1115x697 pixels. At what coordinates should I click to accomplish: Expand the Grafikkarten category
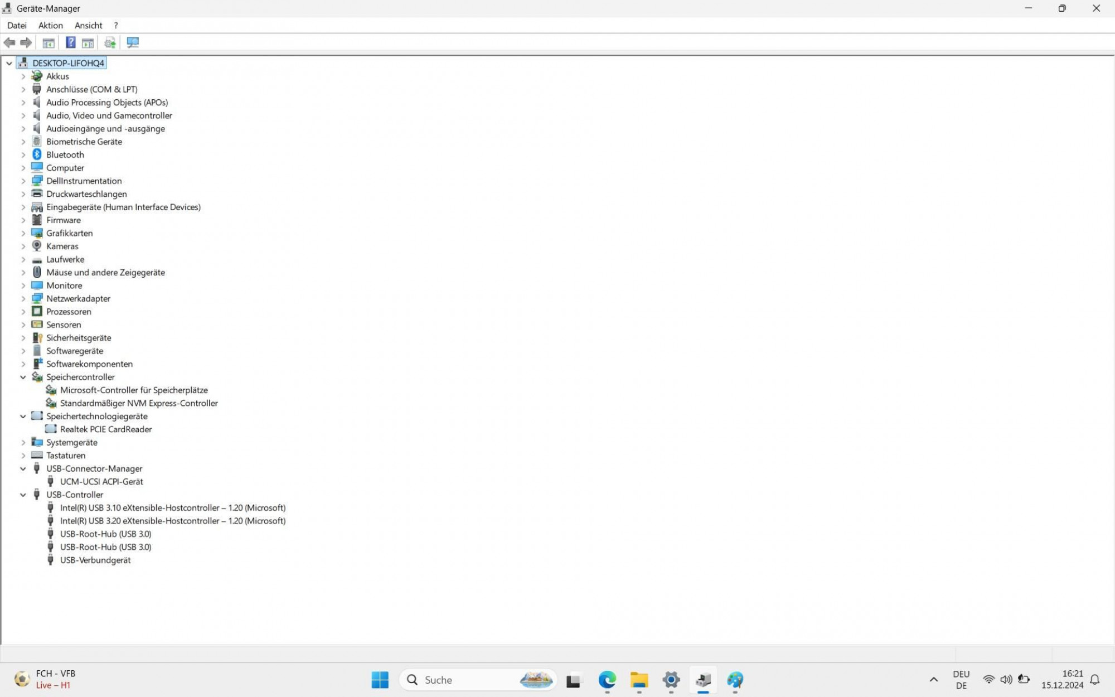23,233
